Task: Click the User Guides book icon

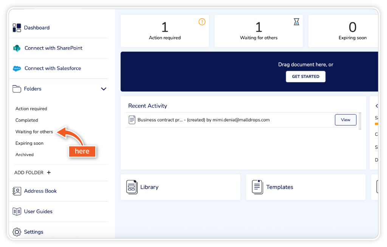Action: pyautogui.click(x=17, y=211)
